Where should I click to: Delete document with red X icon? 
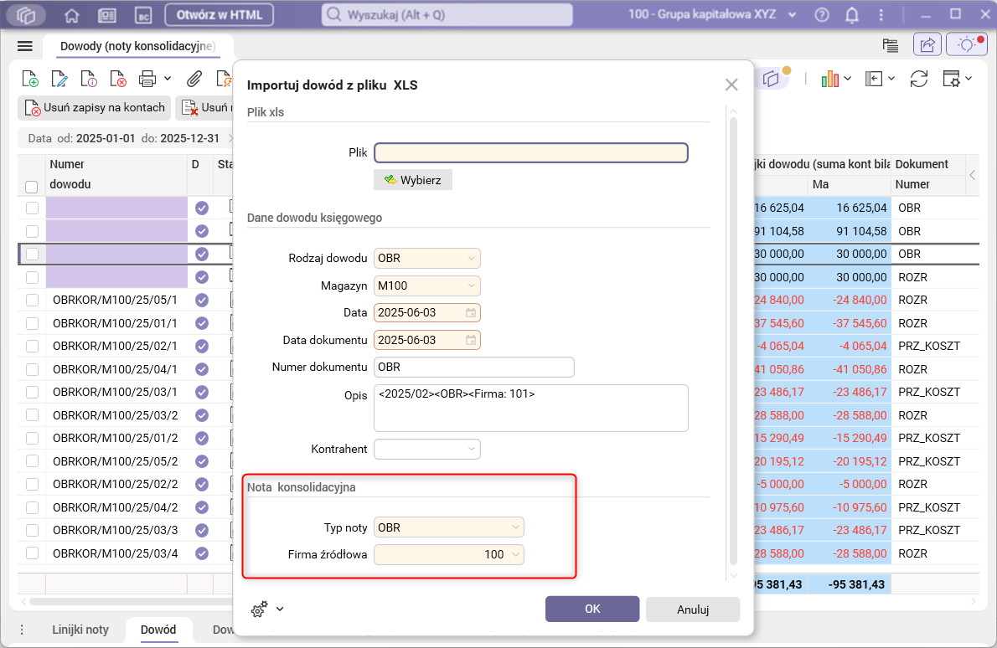[117, 79]
